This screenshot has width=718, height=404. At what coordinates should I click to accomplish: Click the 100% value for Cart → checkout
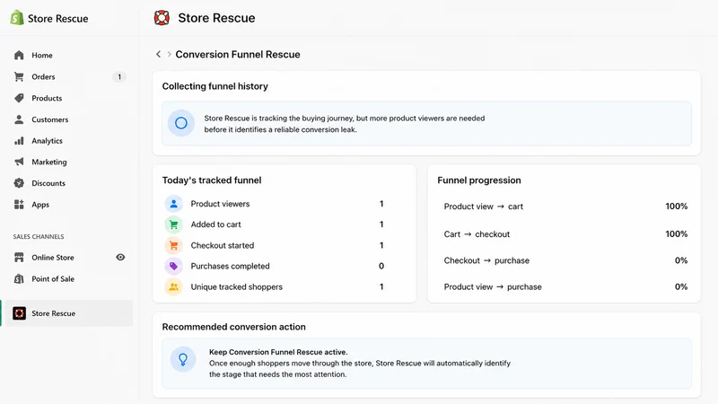[x=677, y=234]
